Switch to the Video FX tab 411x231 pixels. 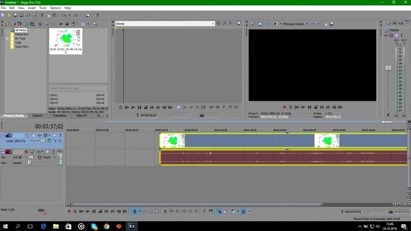pyautogui.click(x=82, y=116)
